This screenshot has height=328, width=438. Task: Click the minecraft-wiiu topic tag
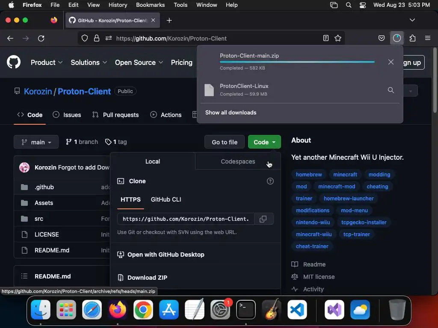click(314, 234)
